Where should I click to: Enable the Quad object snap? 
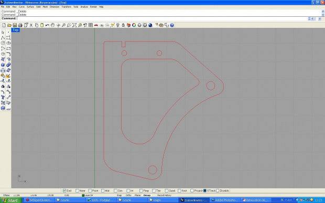(x=167, y=190)
